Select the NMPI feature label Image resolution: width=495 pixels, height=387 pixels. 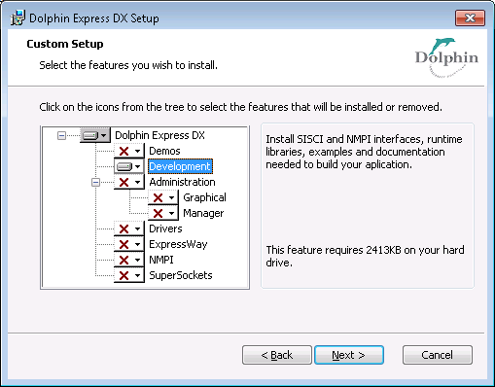click(161, 260)
